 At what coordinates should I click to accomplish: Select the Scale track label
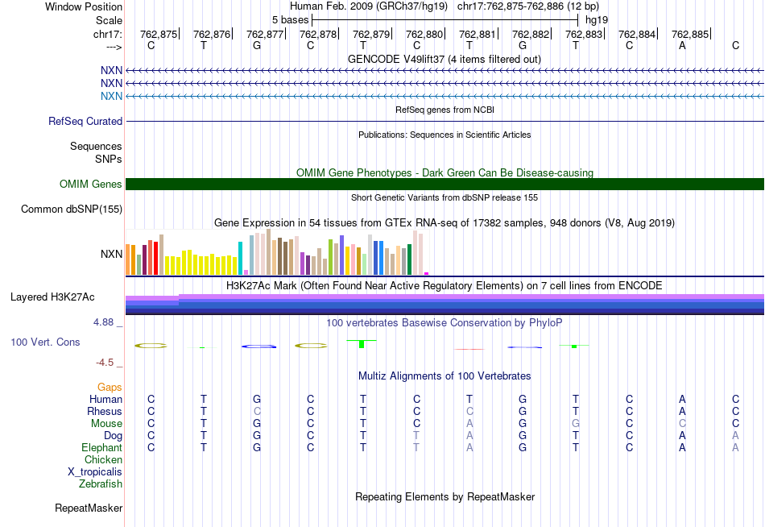(x=109, y=20)
